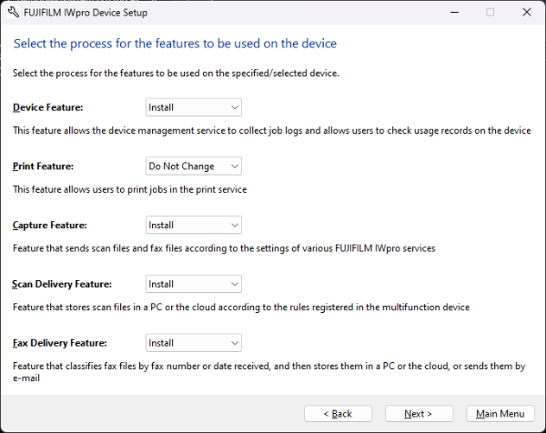546x433 pixels.
Task: Click 'This feature allows users to print jobs' text
Action: click(130, 189)
